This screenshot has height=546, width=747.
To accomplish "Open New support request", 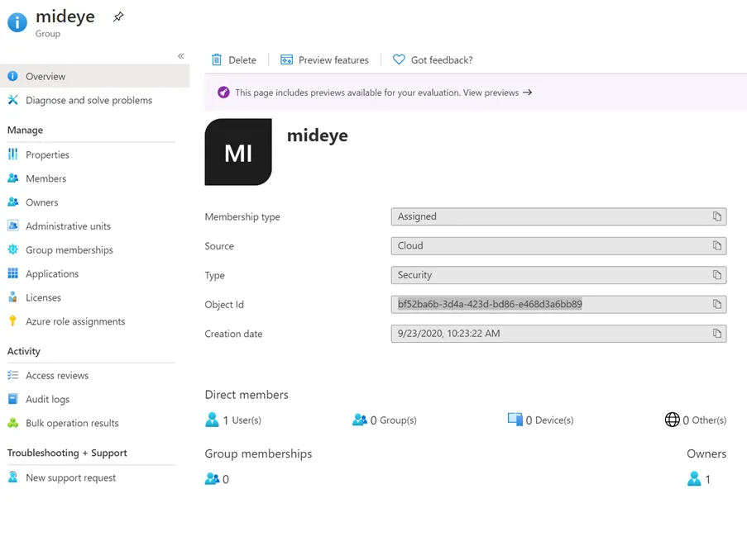I will [x=70, y=477].
